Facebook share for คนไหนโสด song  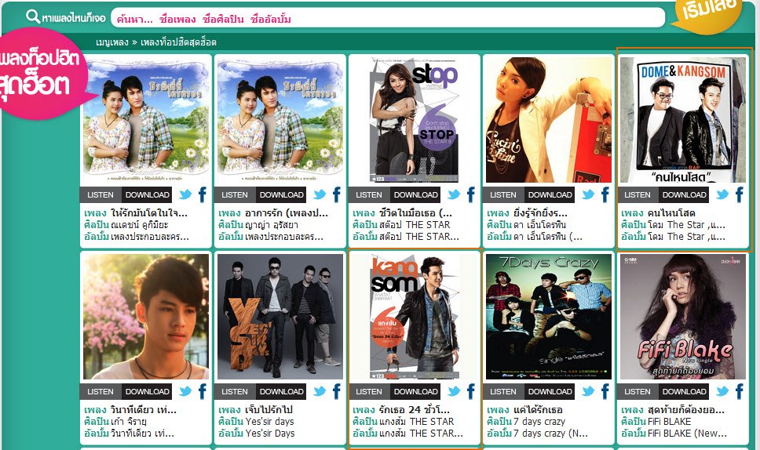point(739,194)
